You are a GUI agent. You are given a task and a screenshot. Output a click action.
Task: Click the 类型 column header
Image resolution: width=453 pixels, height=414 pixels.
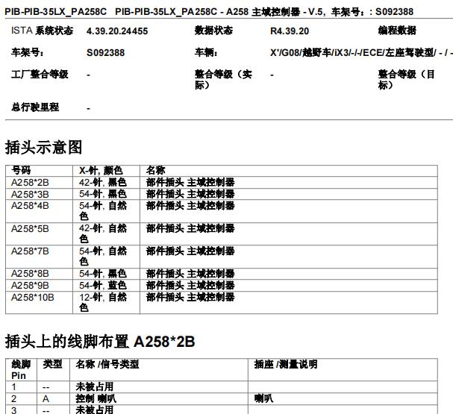52,364
